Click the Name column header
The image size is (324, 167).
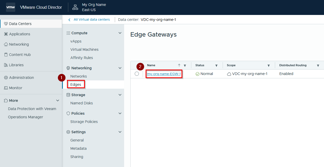click(151, 65)
